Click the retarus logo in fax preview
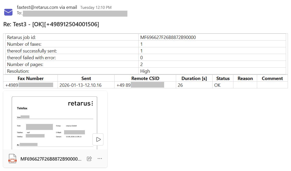 (80, 103)
